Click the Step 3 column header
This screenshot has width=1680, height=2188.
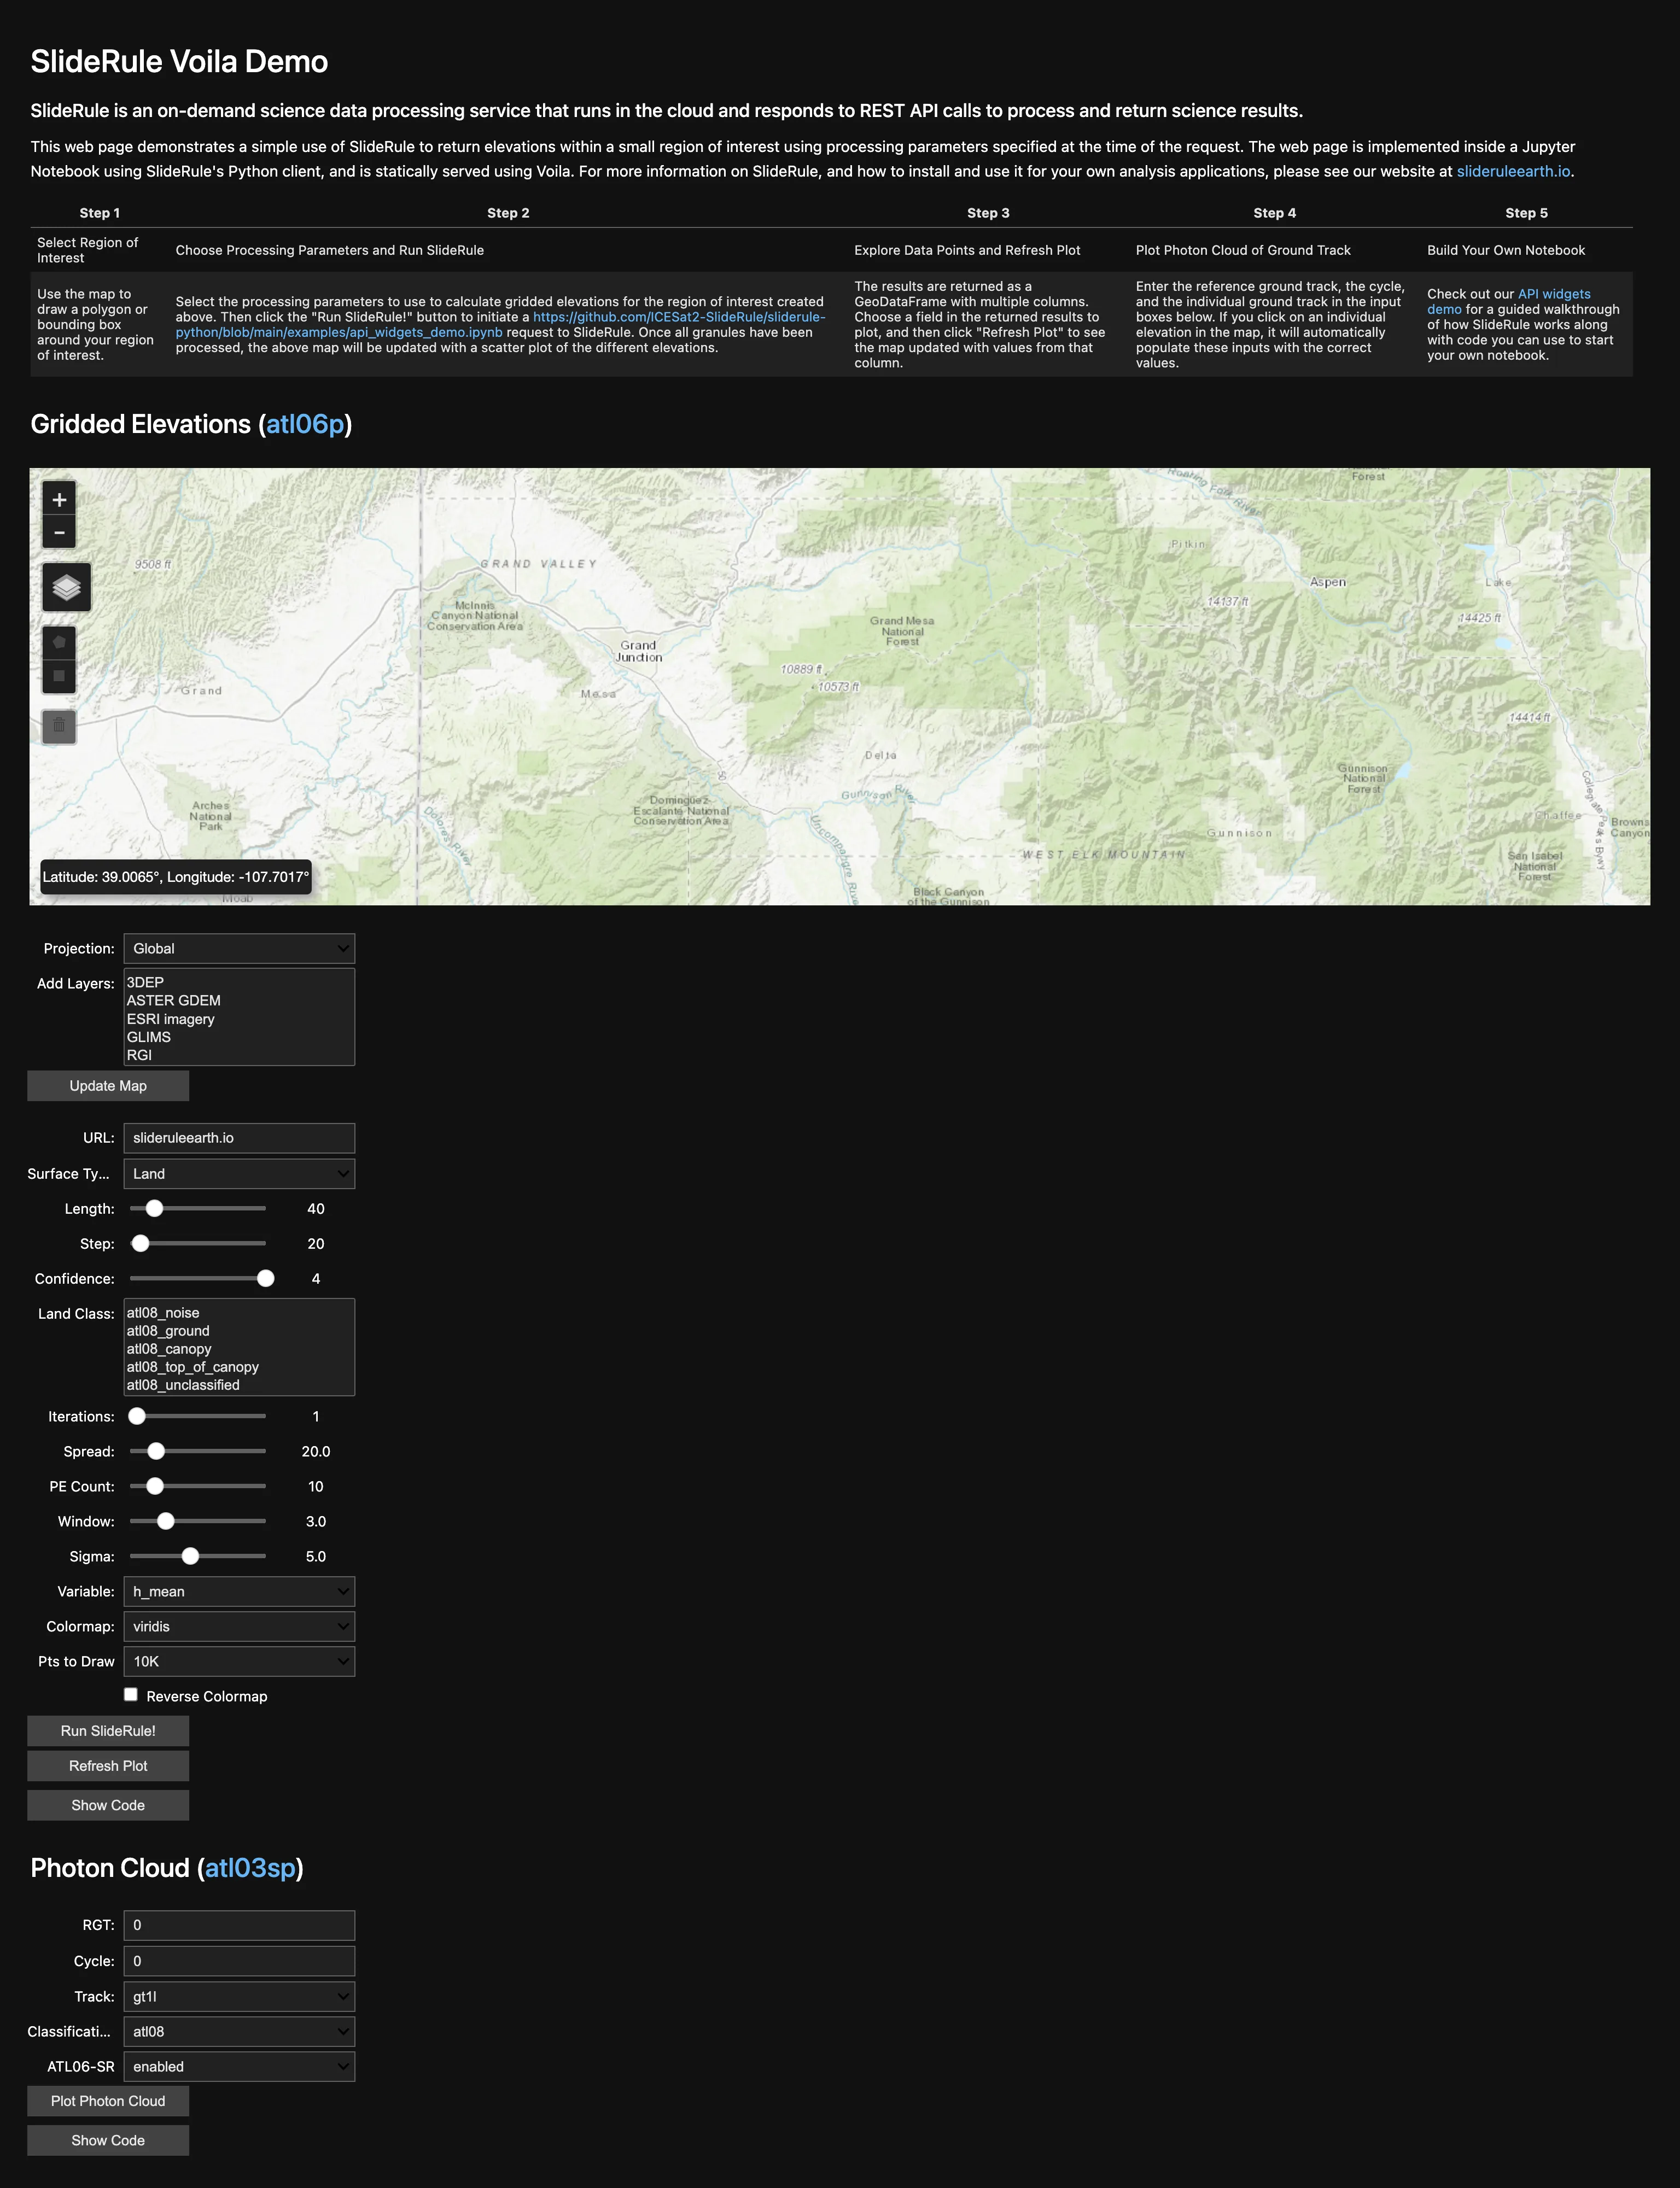[x=988, y=213]
